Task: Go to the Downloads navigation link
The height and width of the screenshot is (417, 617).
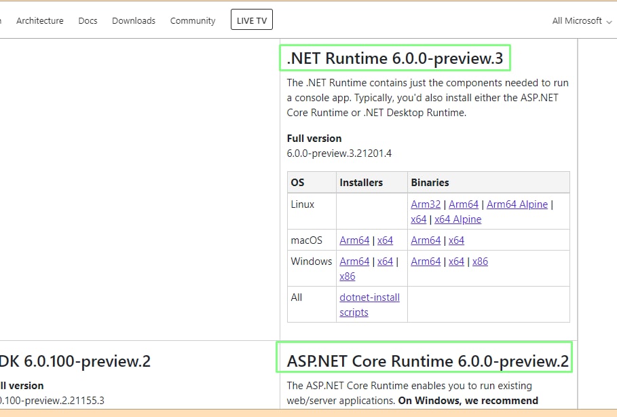Action: (134, 20)
